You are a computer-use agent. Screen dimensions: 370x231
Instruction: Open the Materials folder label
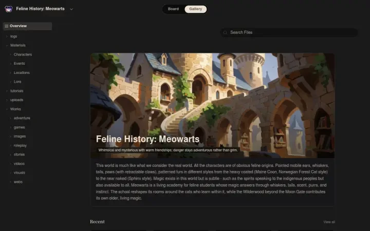click(18, 45)
